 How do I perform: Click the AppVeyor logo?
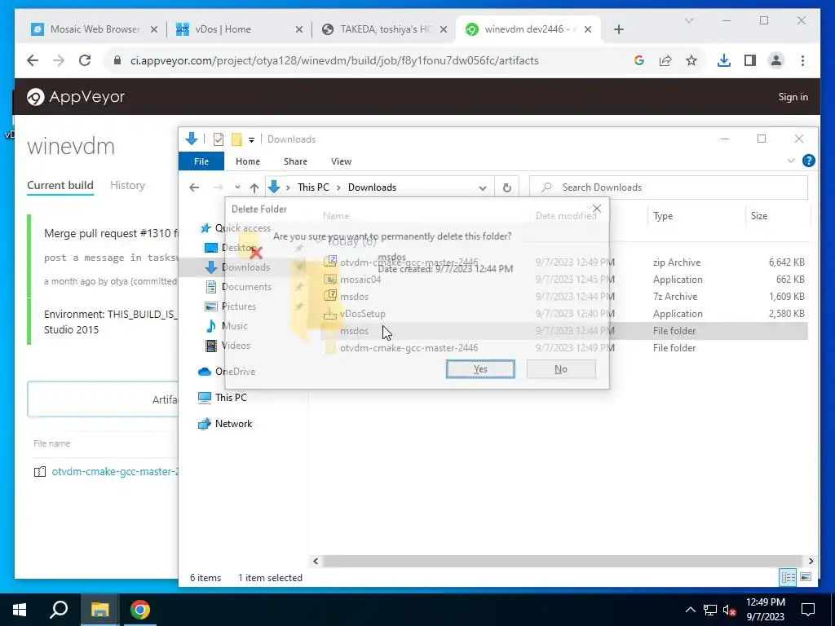[x=76, y=97]
